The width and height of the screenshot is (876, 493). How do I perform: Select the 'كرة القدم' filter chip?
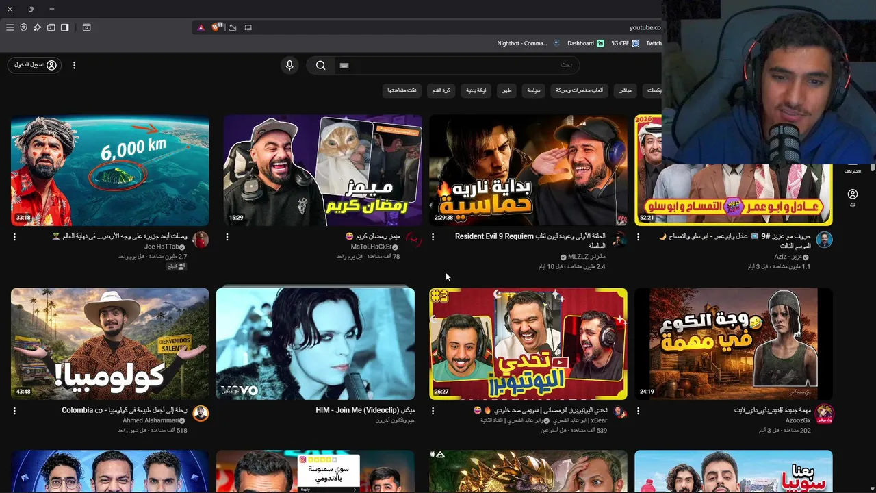[441, 90]
